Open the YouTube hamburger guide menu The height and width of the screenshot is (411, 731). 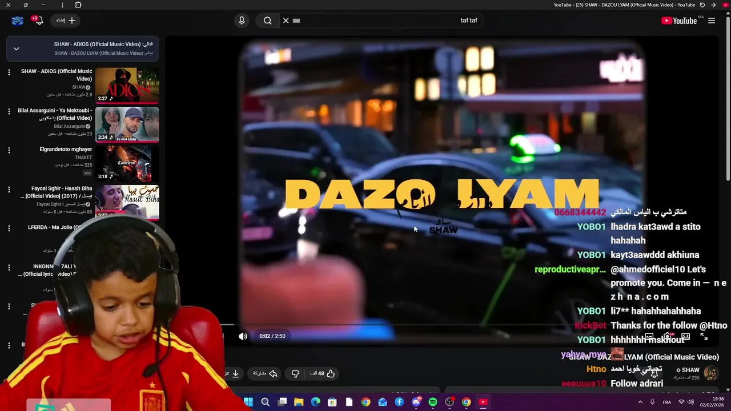pos(712,21)
